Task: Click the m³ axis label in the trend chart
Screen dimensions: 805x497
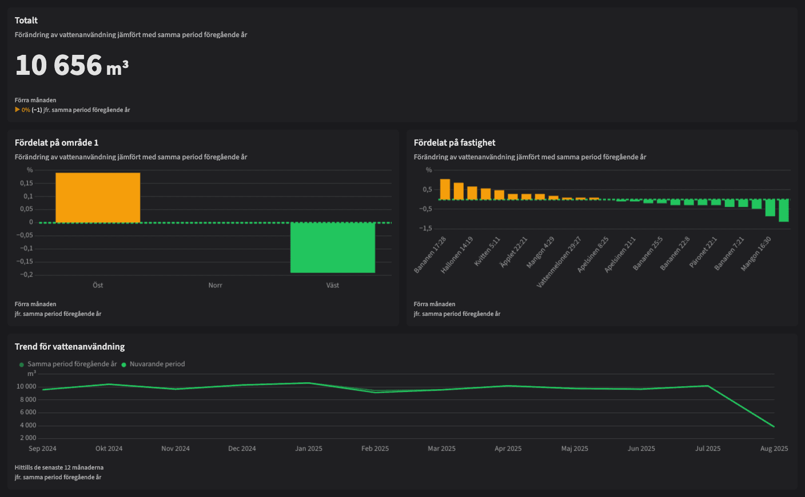Action: coord(31,374)
